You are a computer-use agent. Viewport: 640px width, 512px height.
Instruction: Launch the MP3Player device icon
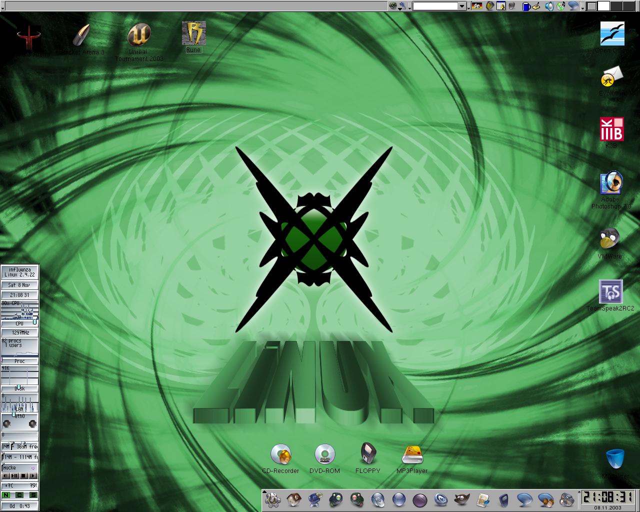(x=412, y=453)
